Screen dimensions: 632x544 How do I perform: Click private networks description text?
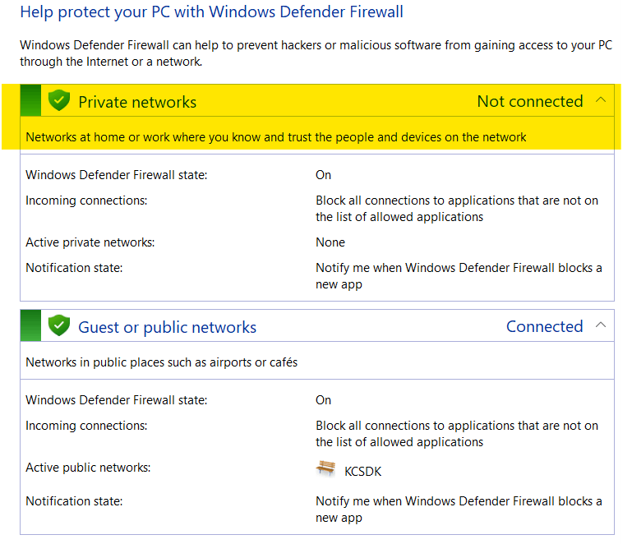pyautogui.click(x=275, y=137)
